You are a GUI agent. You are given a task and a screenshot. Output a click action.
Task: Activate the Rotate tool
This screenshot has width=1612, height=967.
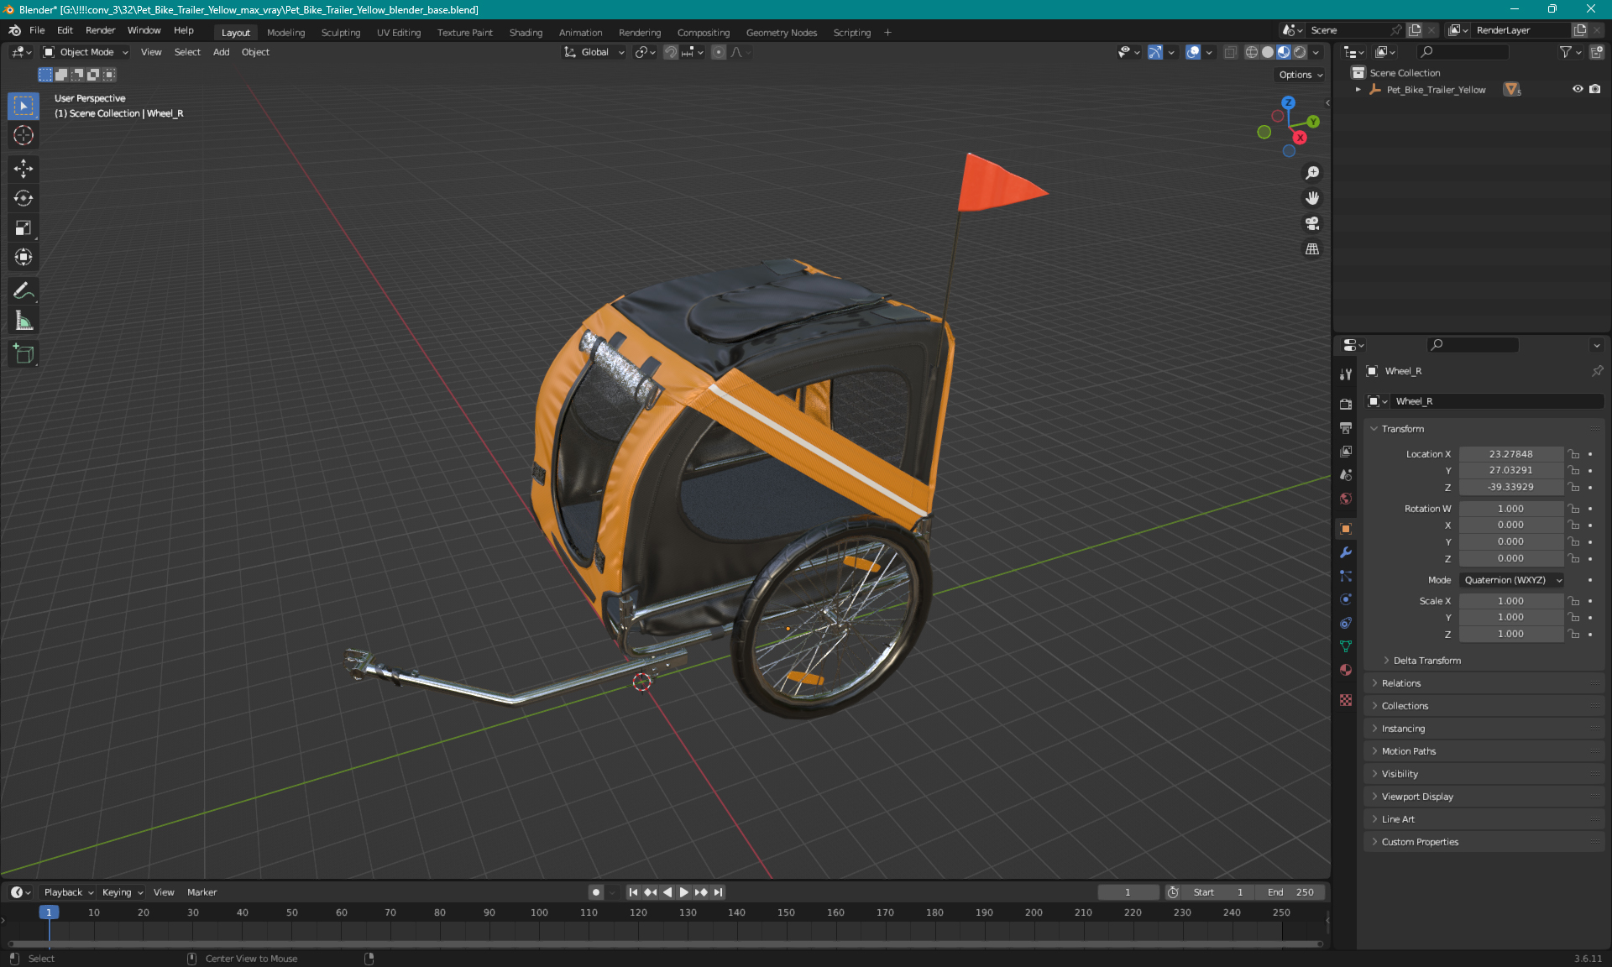click(x=24, y=198)
